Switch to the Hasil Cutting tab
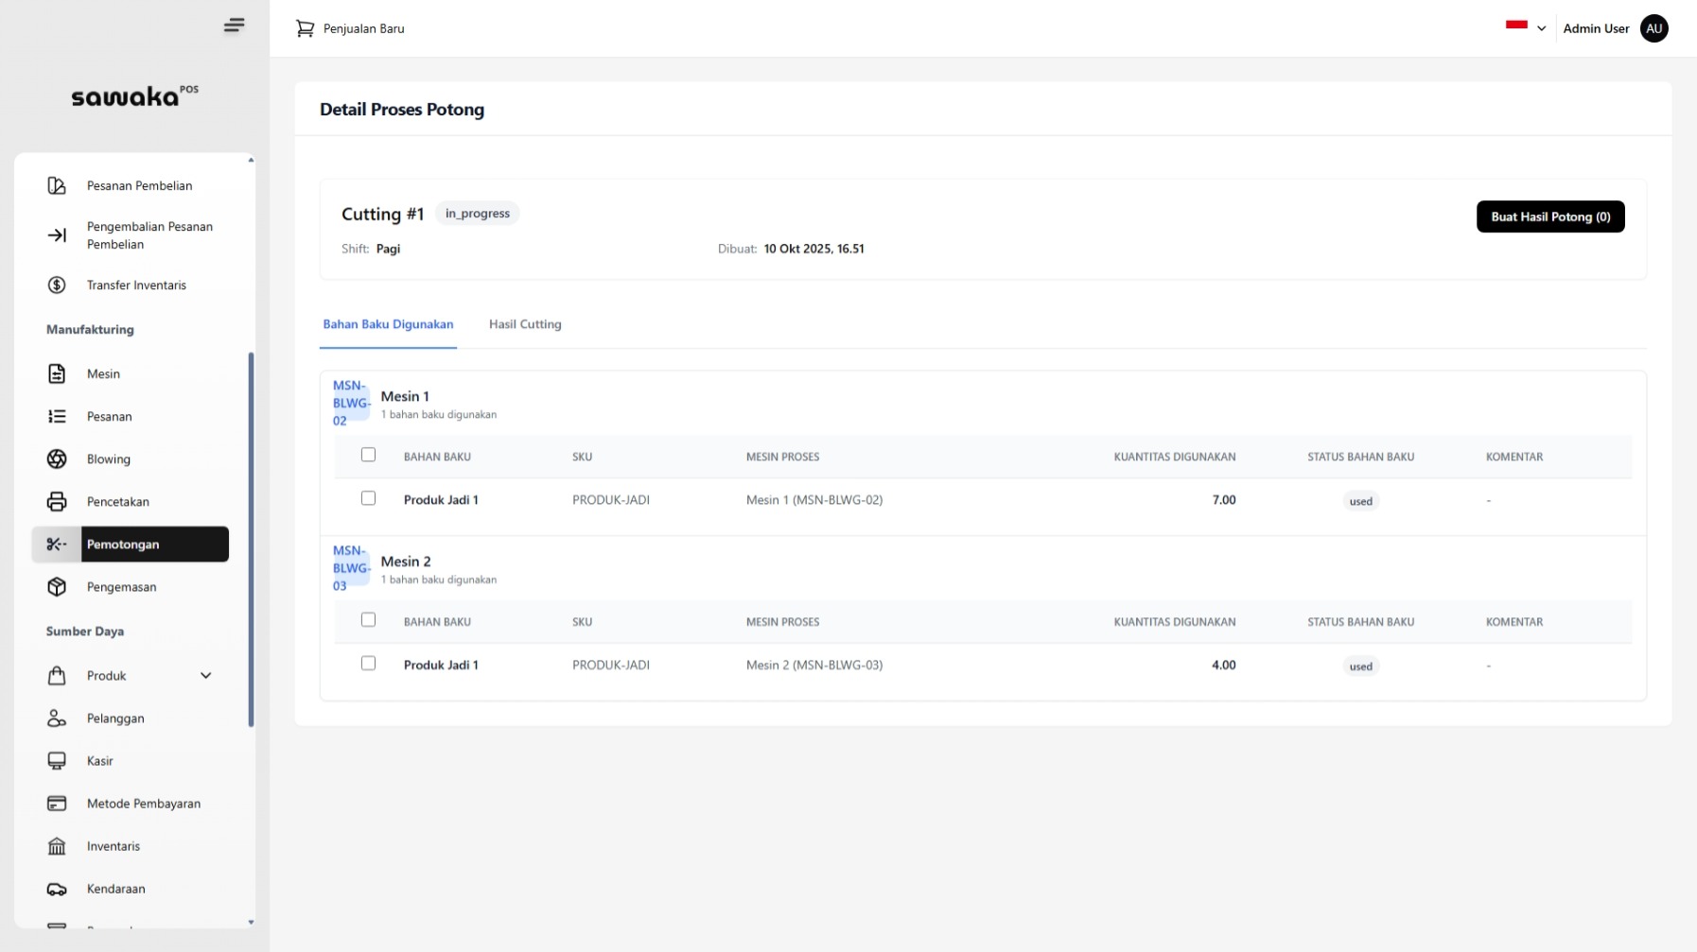 [525, 324]
